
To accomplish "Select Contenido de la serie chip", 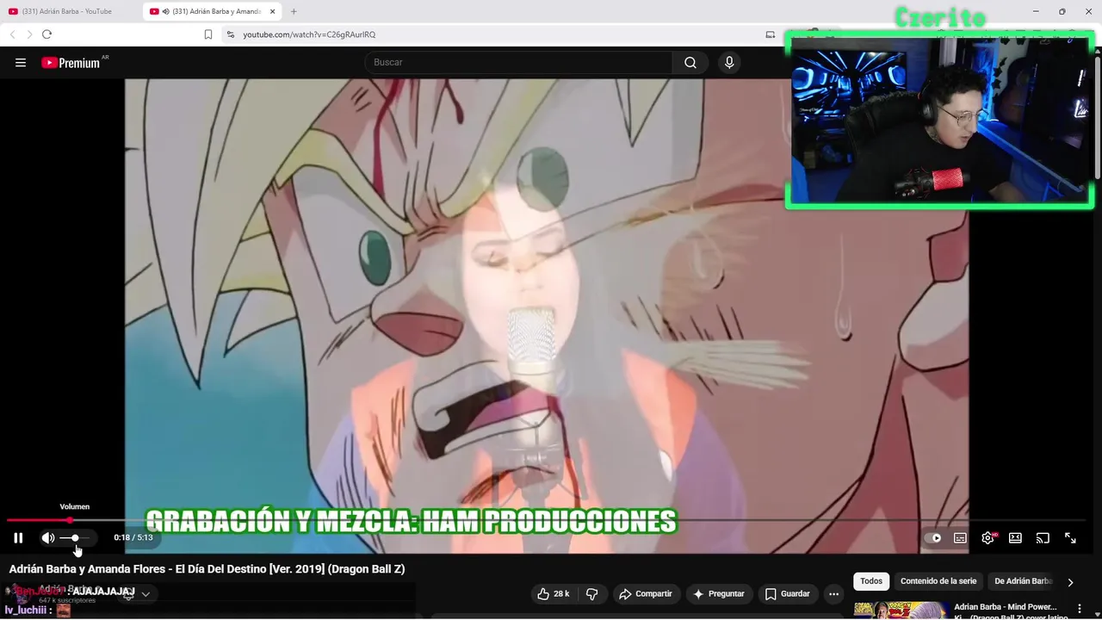I will click(x=938, y=581).
